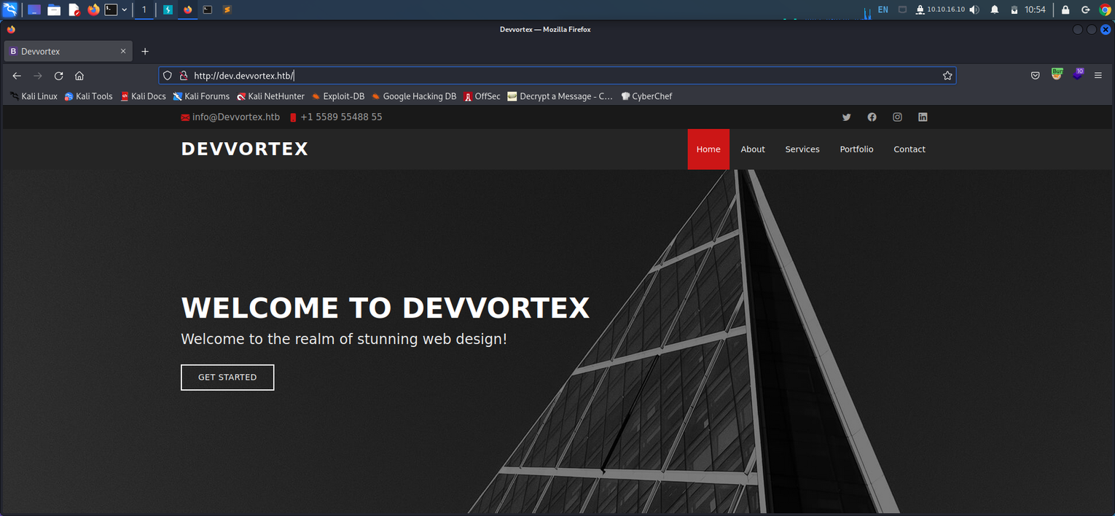
Task: Open notifications bell dropdown
Action: [994, 9]
